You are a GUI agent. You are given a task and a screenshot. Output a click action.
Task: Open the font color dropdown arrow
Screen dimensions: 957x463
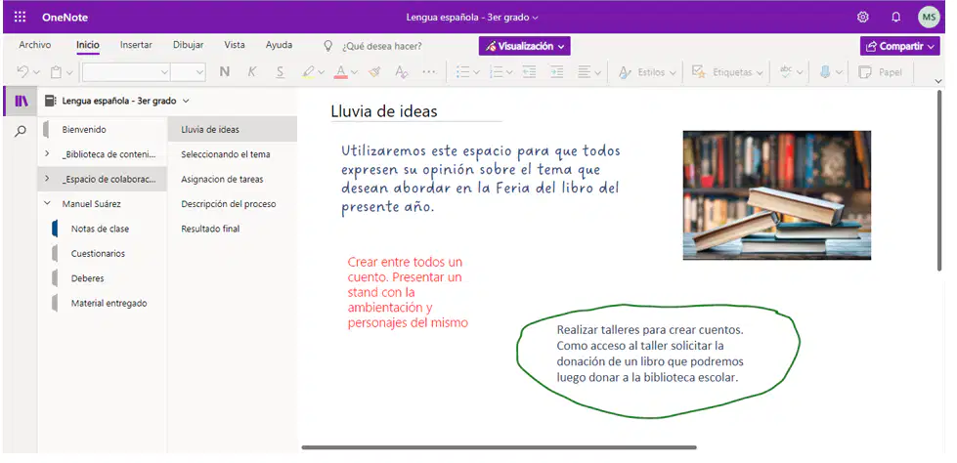[354, 72]
